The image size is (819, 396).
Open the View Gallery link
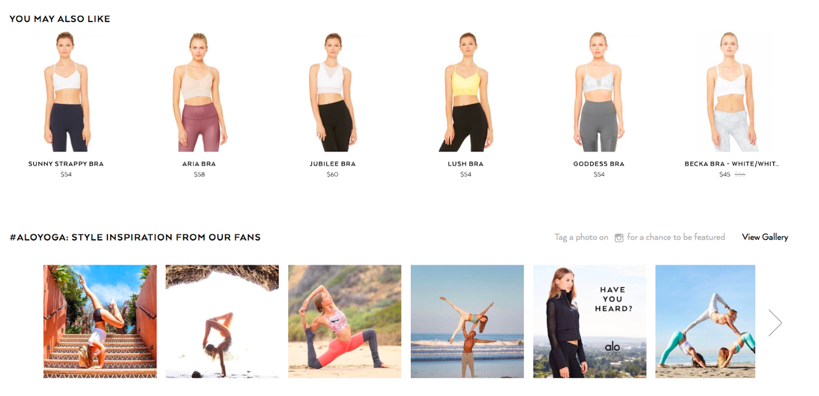tap(765, 237)
